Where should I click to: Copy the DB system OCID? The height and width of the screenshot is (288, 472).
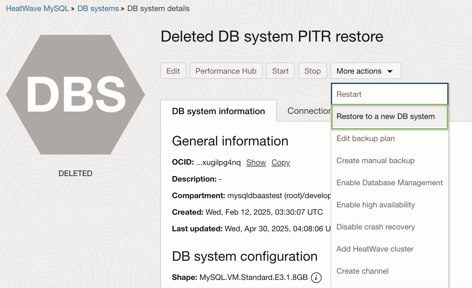[281, 162]
